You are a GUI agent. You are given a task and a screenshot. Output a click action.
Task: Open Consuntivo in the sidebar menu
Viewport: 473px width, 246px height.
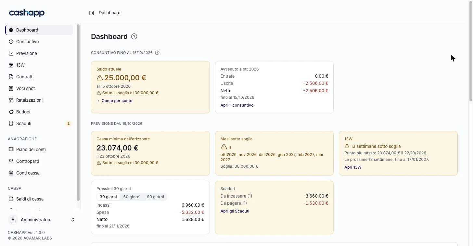point(39,42)
